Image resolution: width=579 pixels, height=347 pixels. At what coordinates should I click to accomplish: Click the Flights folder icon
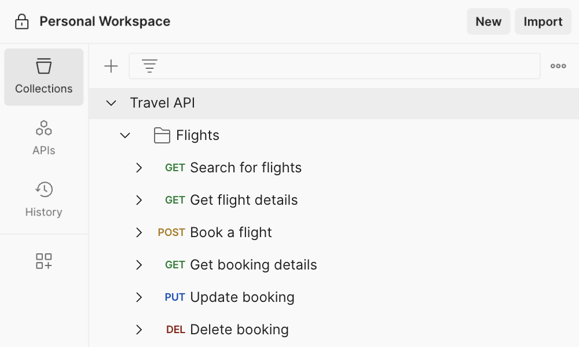click(162, 135)
